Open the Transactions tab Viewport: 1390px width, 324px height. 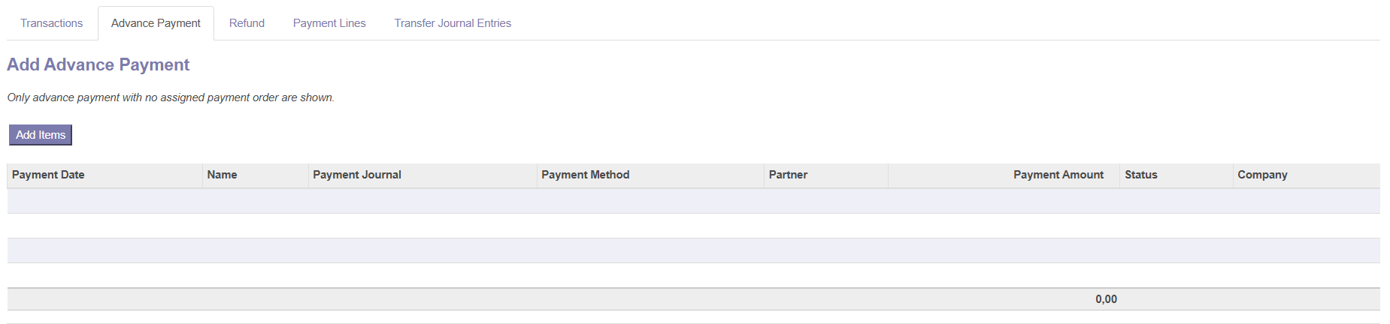tap(51, 23)
